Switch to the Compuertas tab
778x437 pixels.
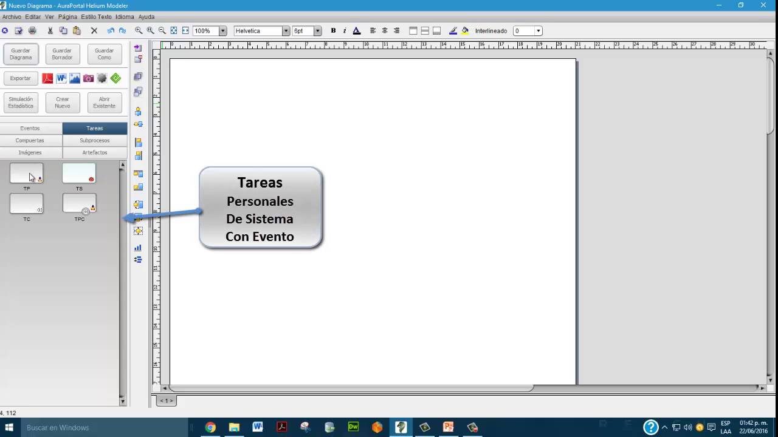coord(30,140)
